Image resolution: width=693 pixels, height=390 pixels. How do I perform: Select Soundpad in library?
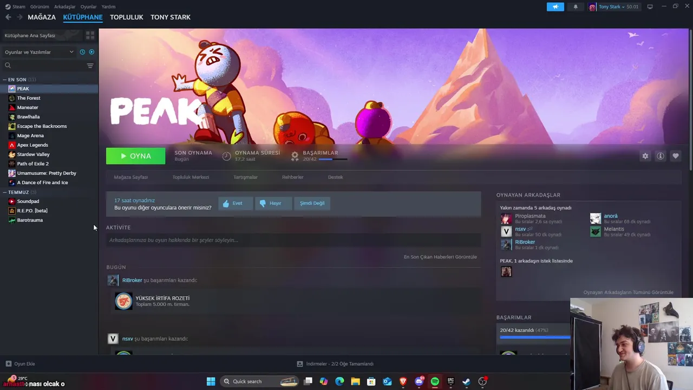coord(28,201)
